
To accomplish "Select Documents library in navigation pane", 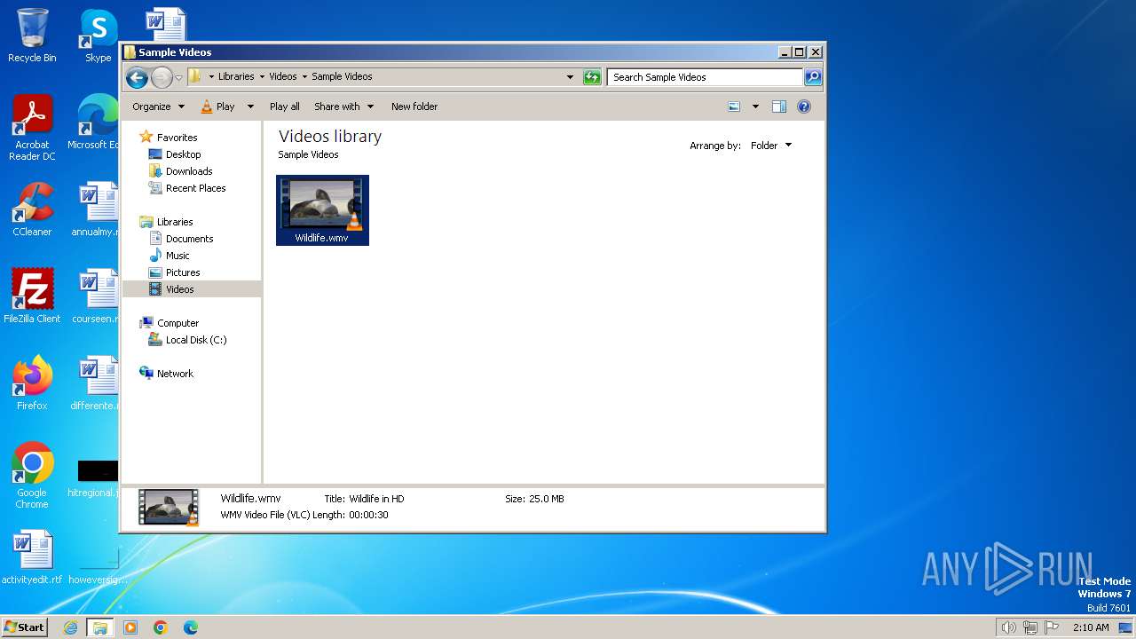I will [189, 239].
